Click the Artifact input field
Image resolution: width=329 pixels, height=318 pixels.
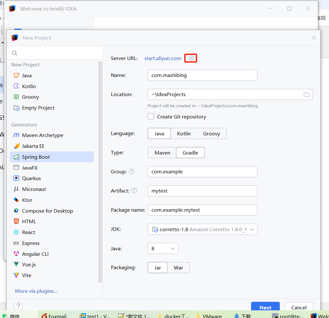pos(202,191)
